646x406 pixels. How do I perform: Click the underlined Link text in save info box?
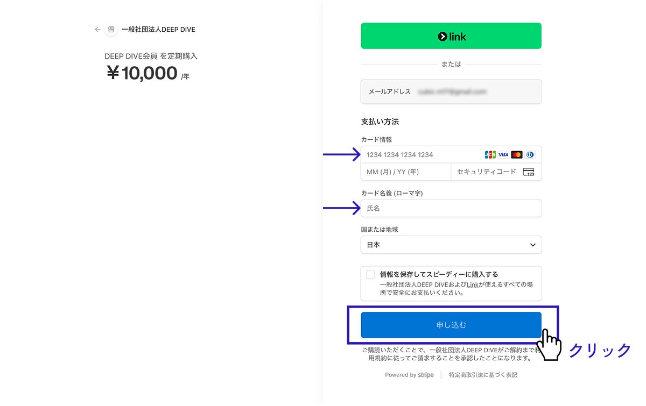(473, 284)
